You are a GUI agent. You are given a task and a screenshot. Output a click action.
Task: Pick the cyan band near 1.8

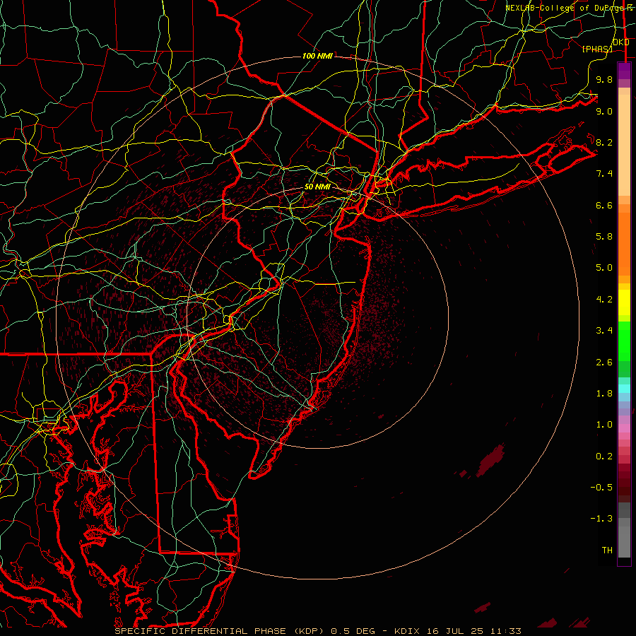[x=624, y=389]
